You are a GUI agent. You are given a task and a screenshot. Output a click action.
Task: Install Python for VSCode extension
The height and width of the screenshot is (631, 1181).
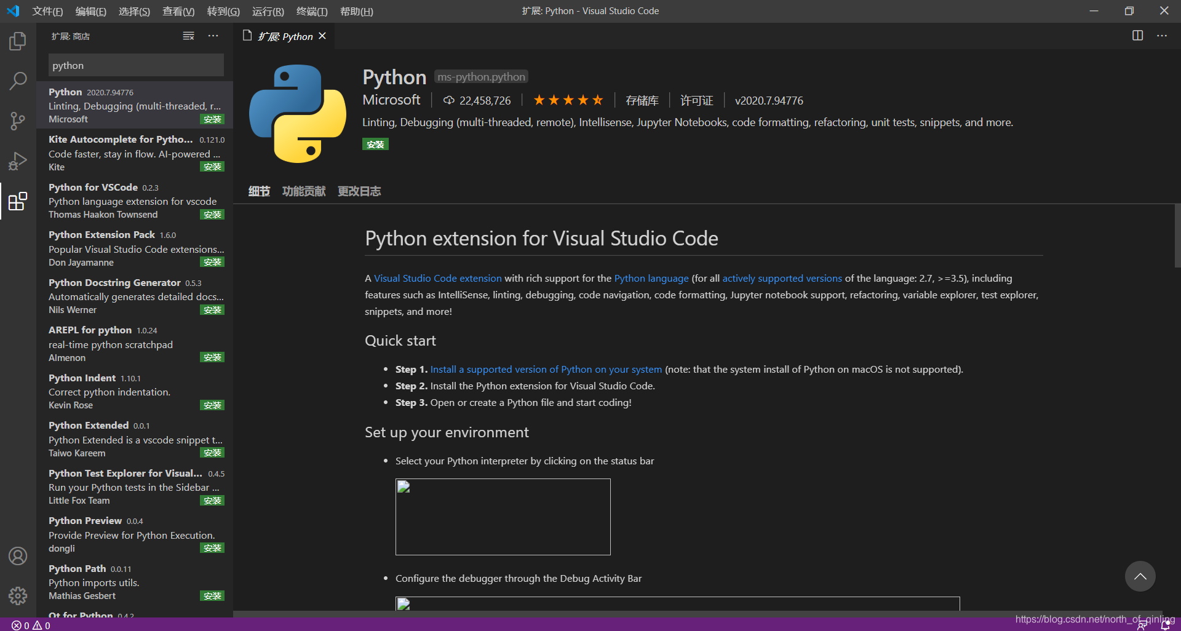point(212,215)
